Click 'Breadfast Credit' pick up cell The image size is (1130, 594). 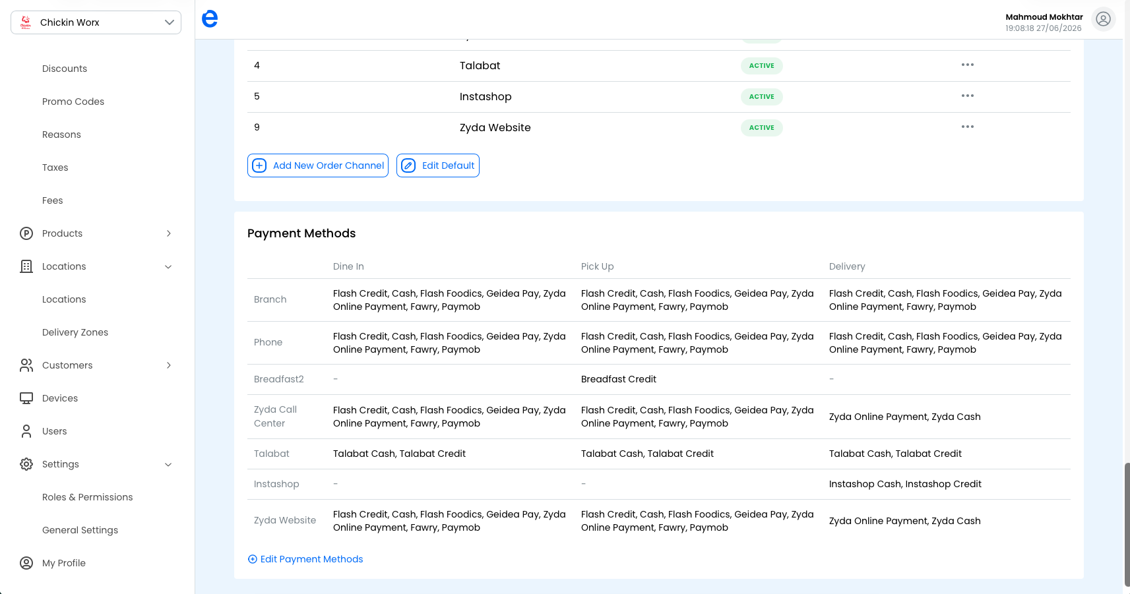point(619,379)
